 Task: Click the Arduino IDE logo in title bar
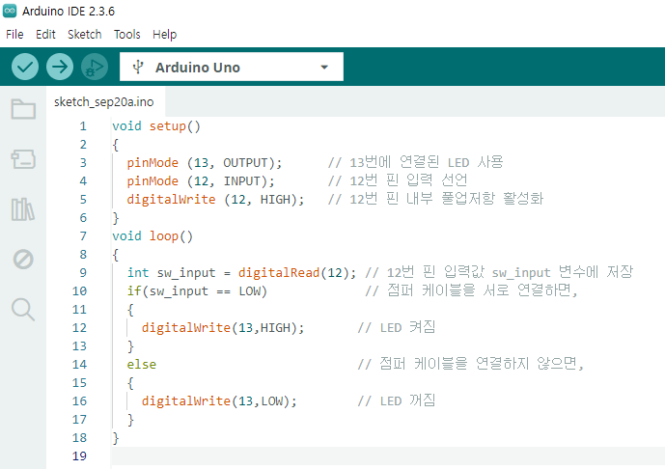coord(10,11)
